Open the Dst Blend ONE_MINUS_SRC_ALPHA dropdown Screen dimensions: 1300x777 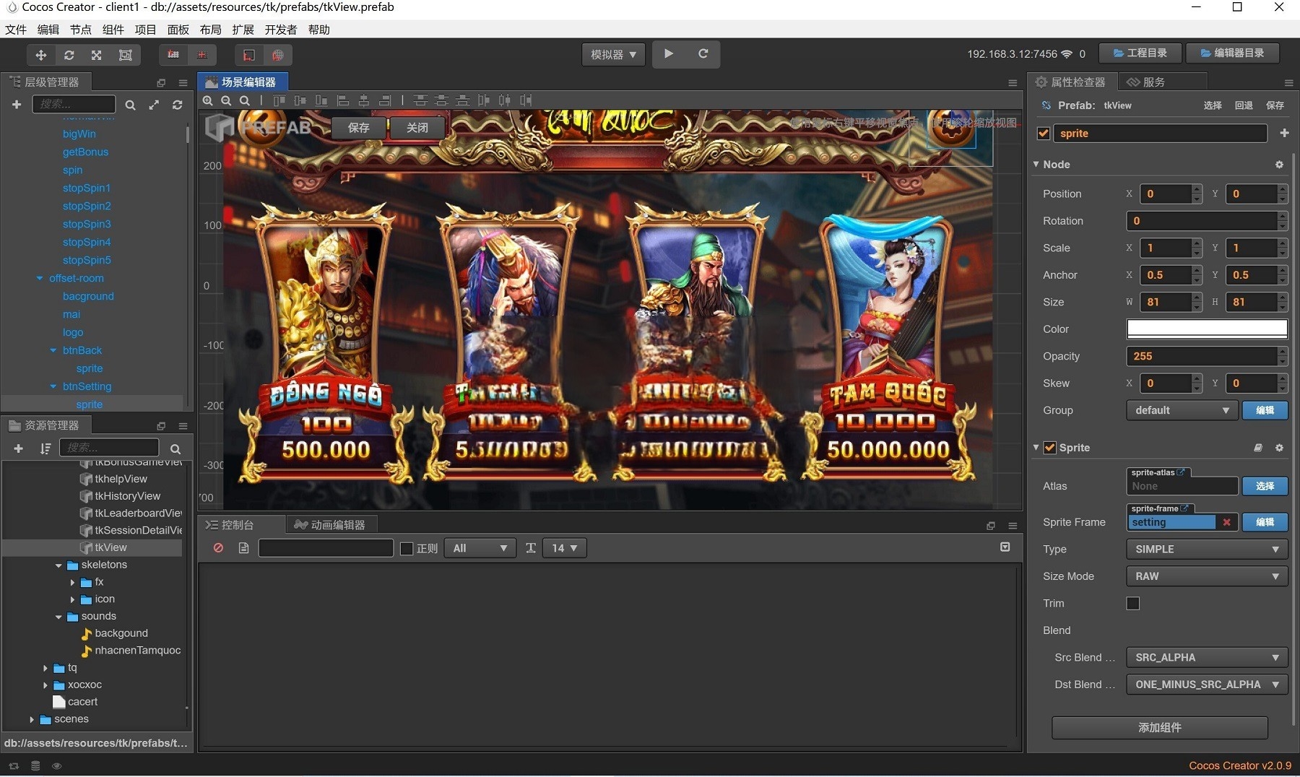[x=1207, y=685]
